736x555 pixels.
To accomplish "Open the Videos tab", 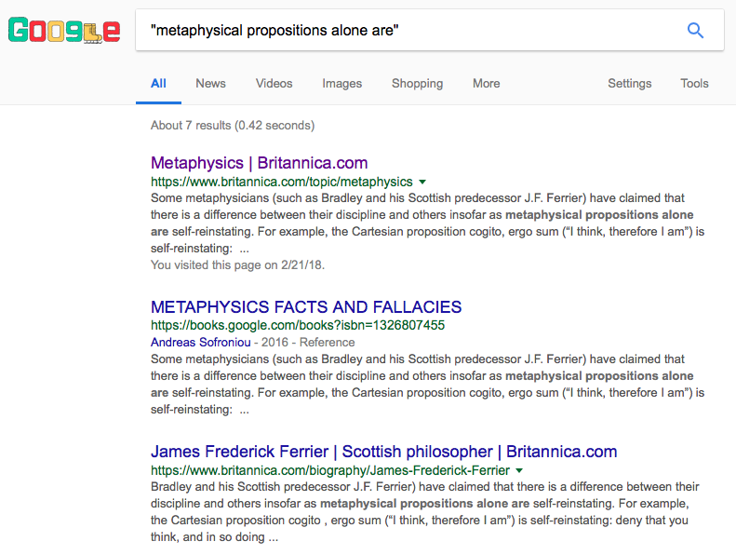I will pos(274,84).
